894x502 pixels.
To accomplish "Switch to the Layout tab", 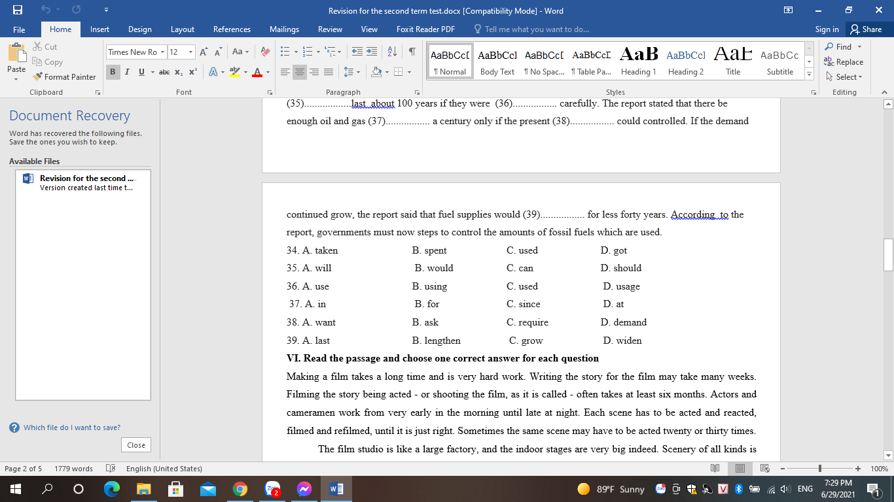I will [x=183, y=29].
